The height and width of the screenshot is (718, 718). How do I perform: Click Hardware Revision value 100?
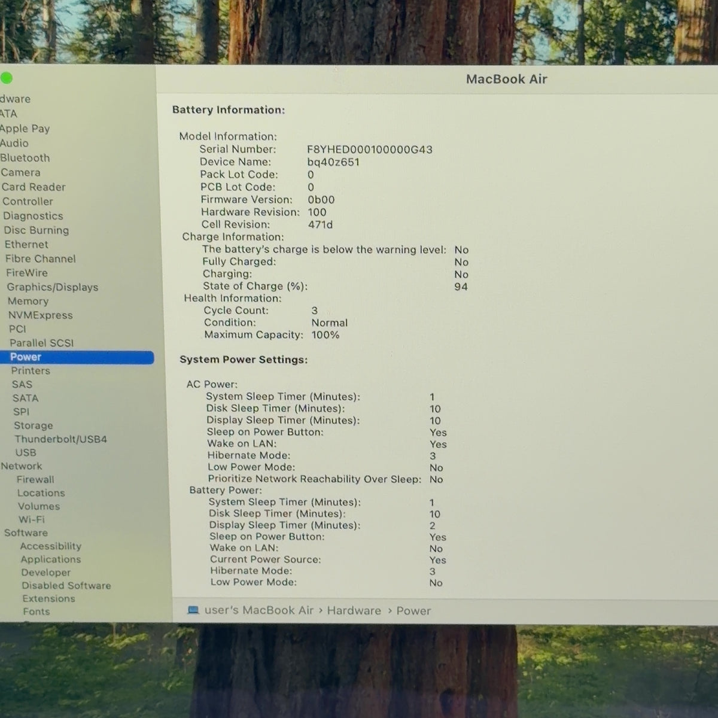tap(317, 212)
